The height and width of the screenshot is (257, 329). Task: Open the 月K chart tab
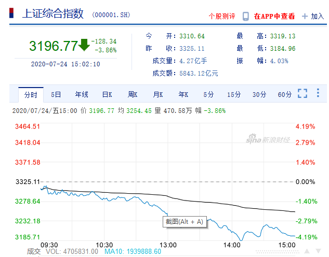pyautogui.click(x=158, y=94)
